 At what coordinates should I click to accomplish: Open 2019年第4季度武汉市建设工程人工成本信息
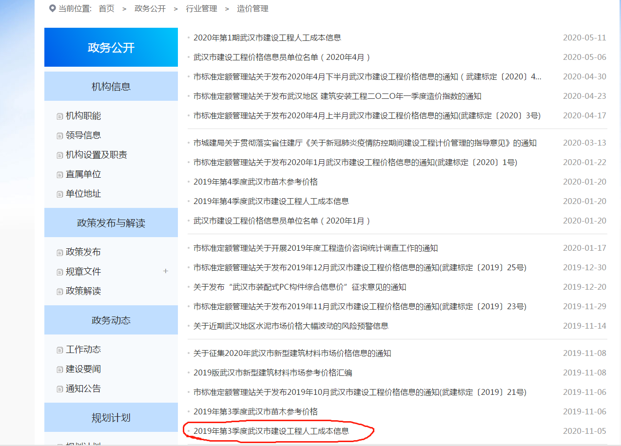(x=271, y=201)
